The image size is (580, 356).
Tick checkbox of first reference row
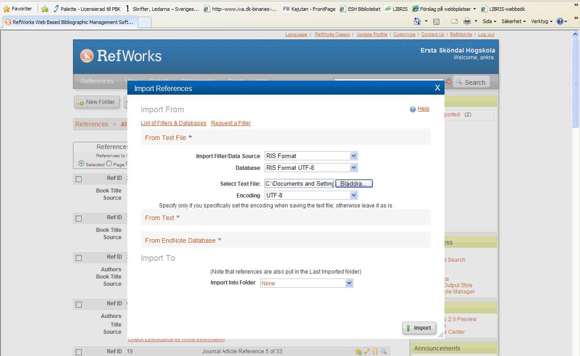click(x=78, y=179)
